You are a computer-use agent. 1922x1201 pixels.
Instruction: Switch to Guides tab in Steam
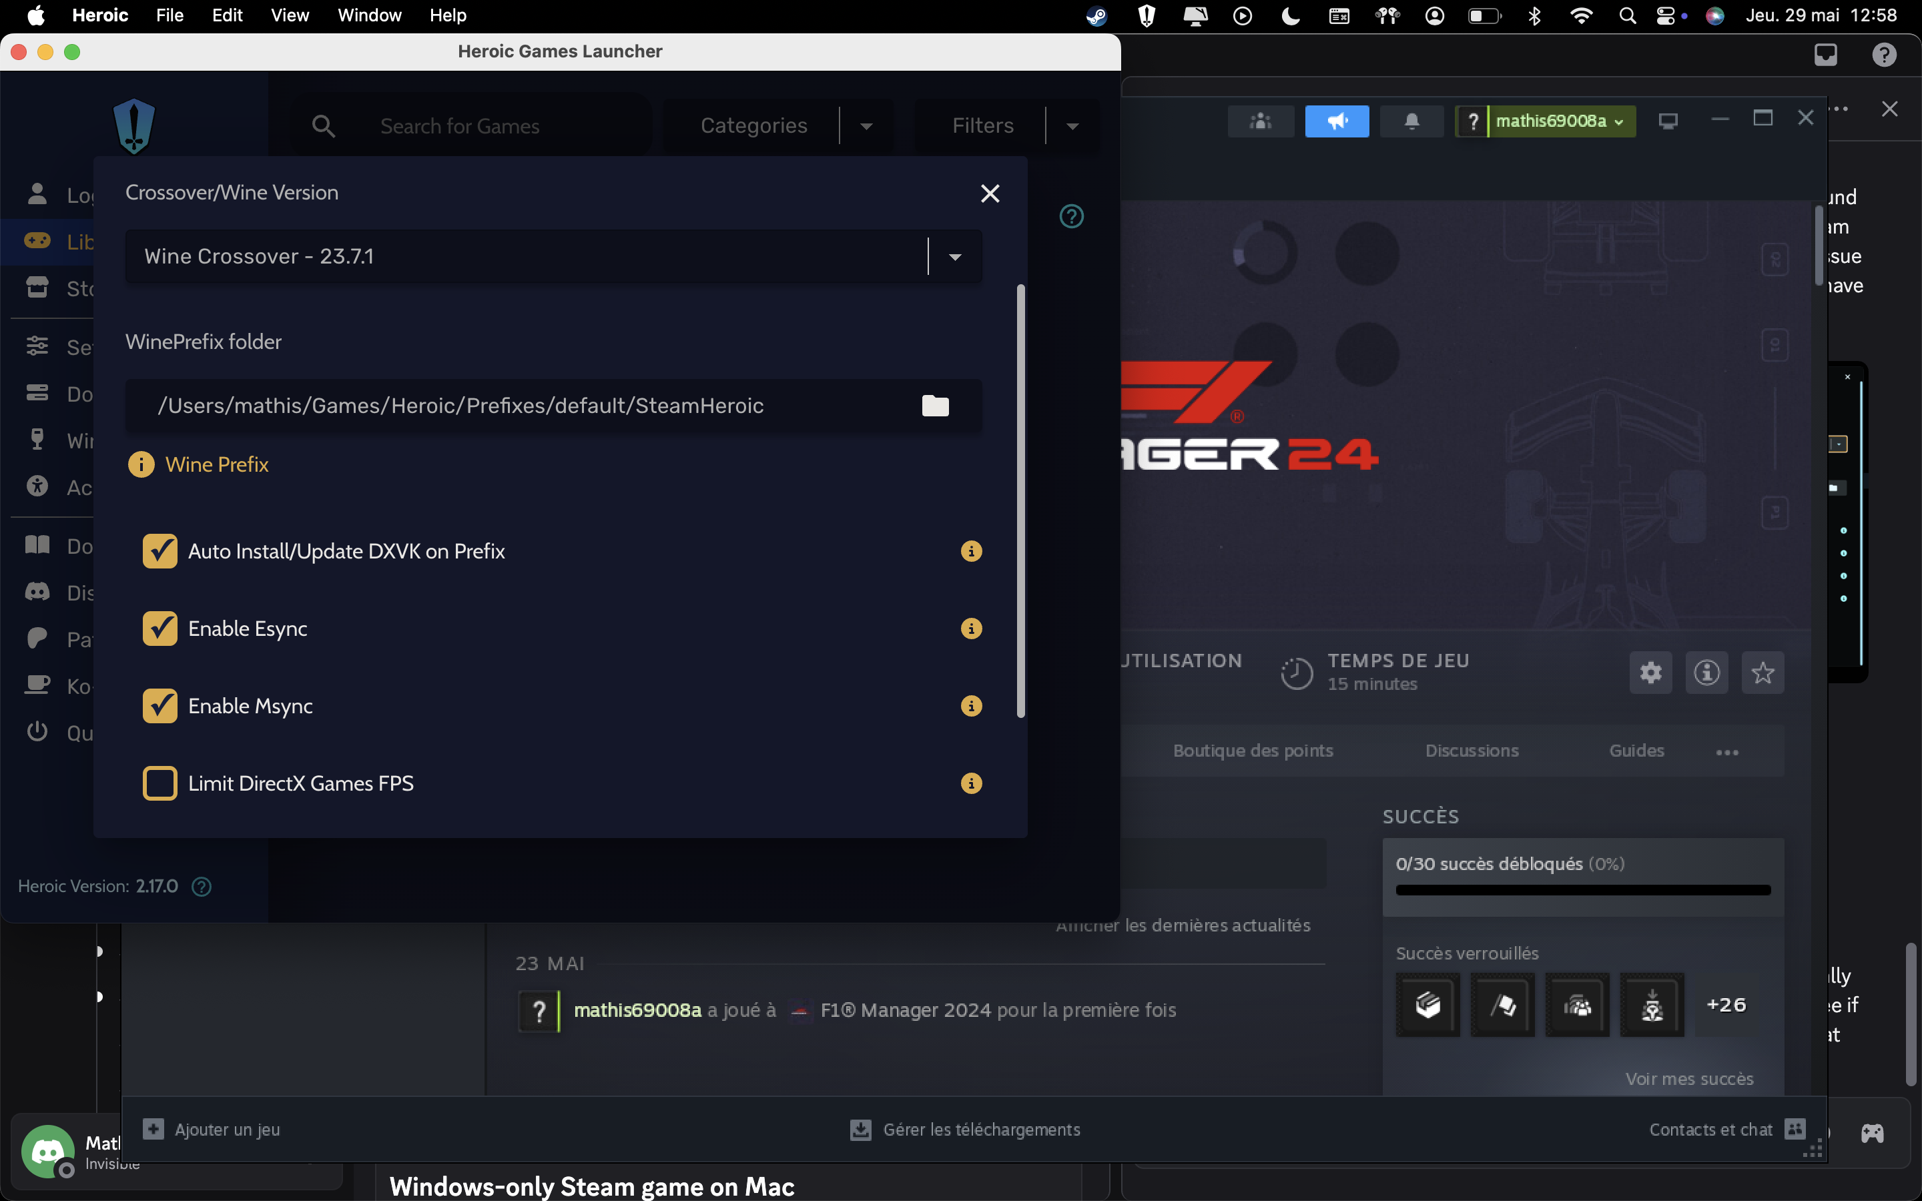click(x=1636, y=751)
